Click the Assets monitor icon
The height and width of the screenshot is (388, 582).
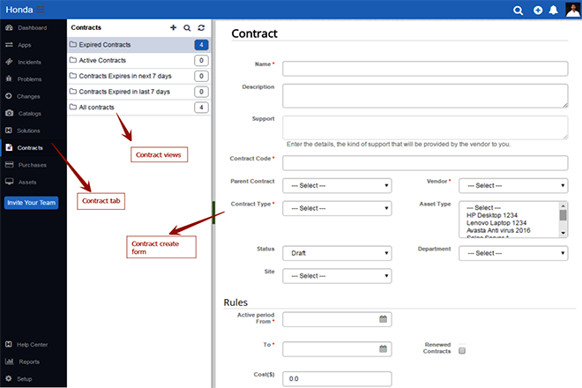(x=10, y=182)
